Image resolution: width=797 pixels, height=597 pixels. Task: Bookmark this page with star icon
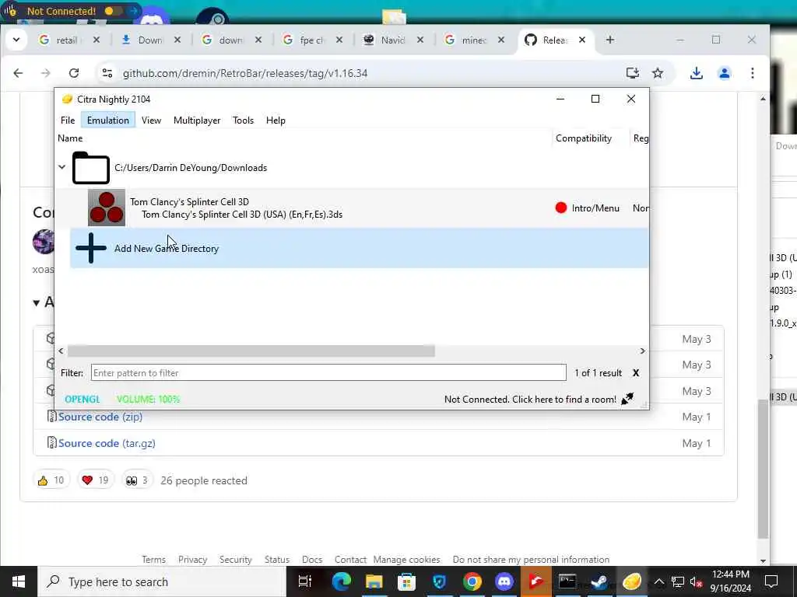[x=658, y=73]
